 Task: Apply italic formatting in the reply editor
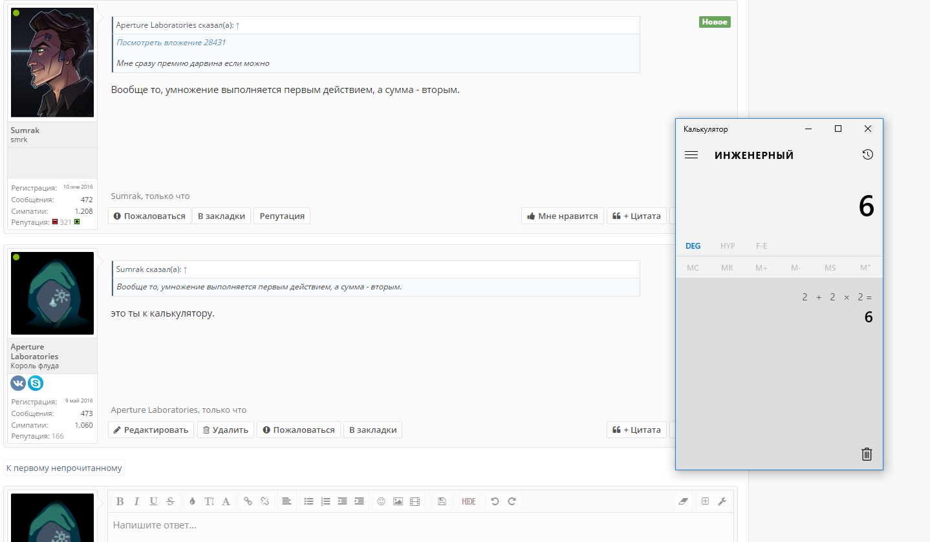[136, 501]
